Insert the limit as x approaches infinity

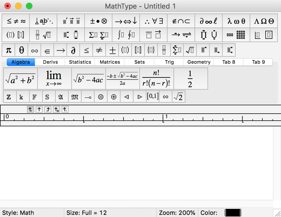[55, 79]
